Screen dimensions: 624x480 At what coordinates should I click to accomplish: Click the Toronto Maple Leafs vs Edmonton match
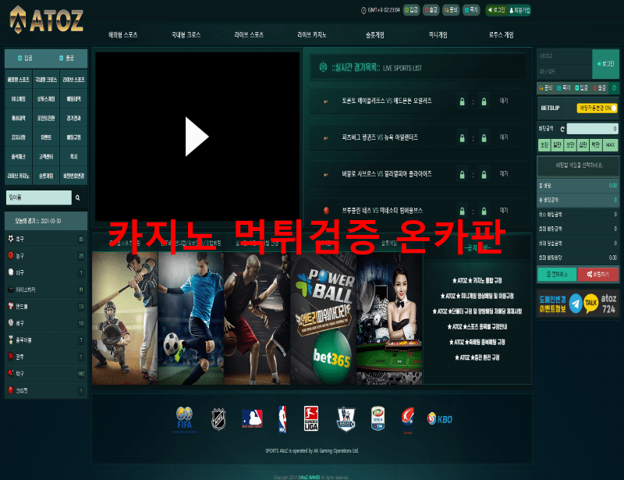click(x=417, y=101)
